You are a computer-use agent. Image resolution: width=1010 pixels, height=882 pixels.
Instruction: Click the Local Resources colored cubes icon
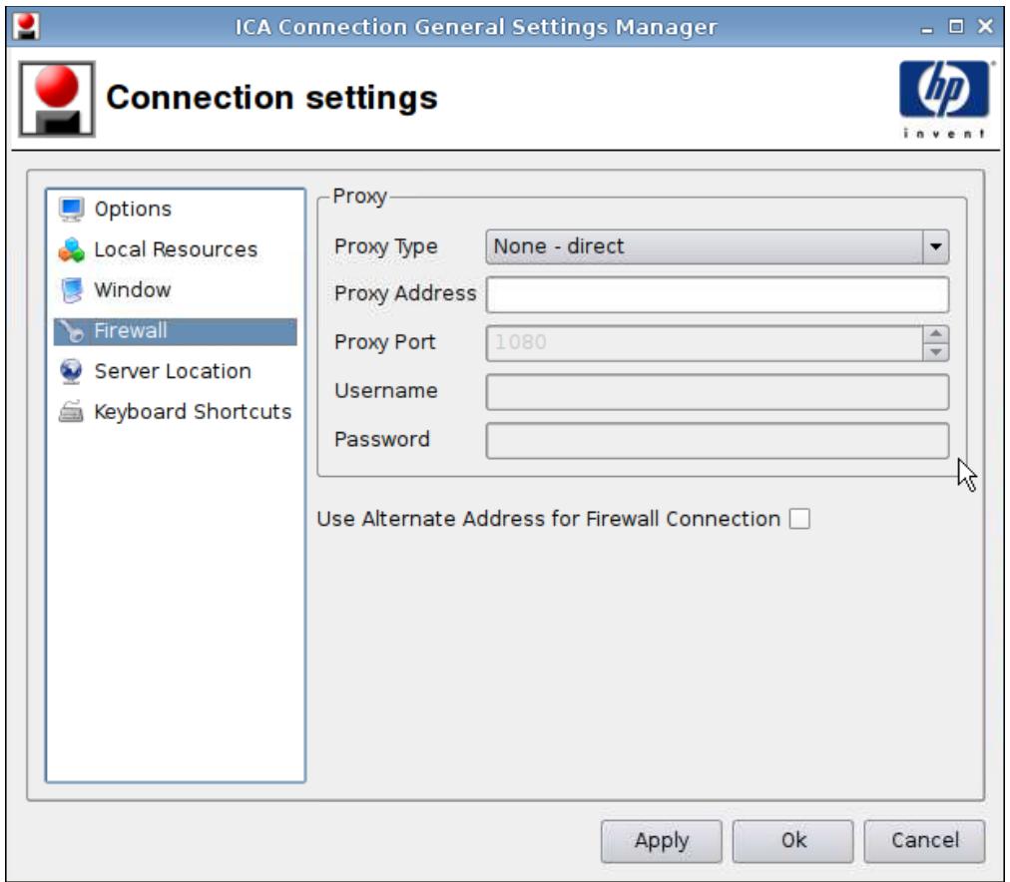click(x=71, y=249)
